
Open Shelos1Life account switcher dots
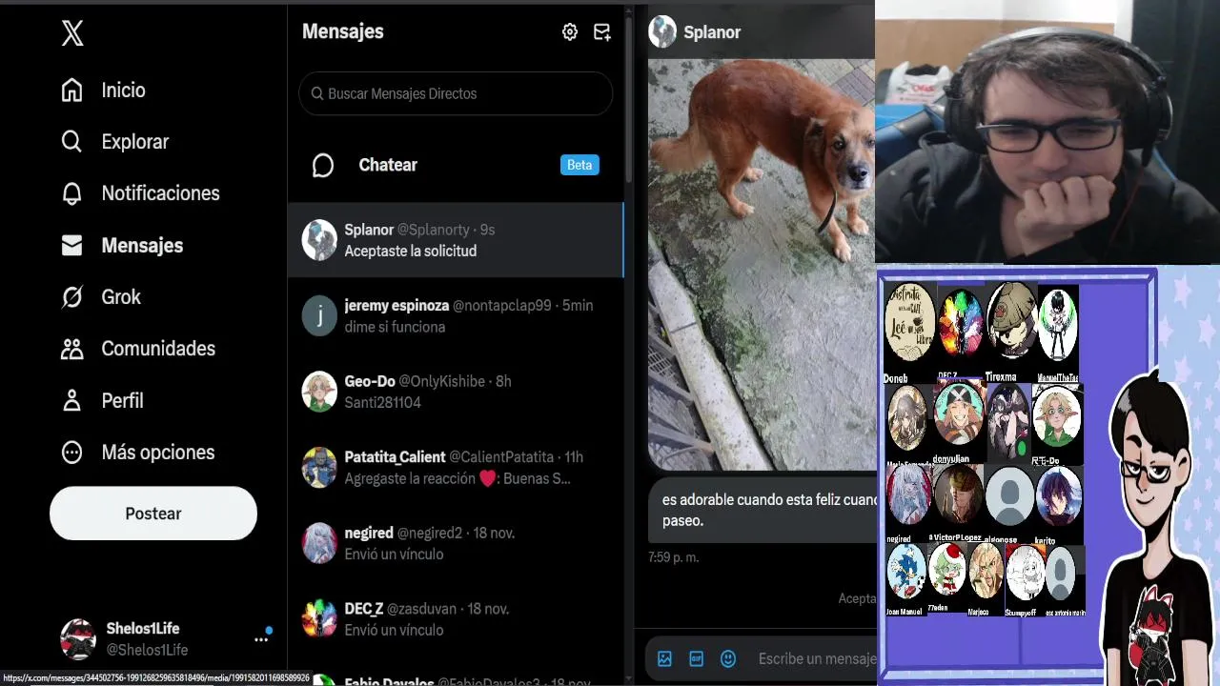click(x=261, y=639)
